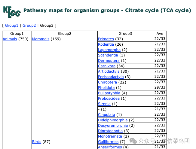Open the Perissodactyla pathway map link
Viewport: 196px width, 149px height.
(111, 77)
